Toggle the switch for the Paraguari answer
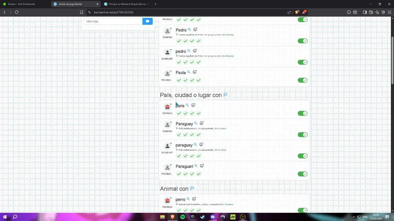This screenshot has width=394, height=221. (303, 174)
